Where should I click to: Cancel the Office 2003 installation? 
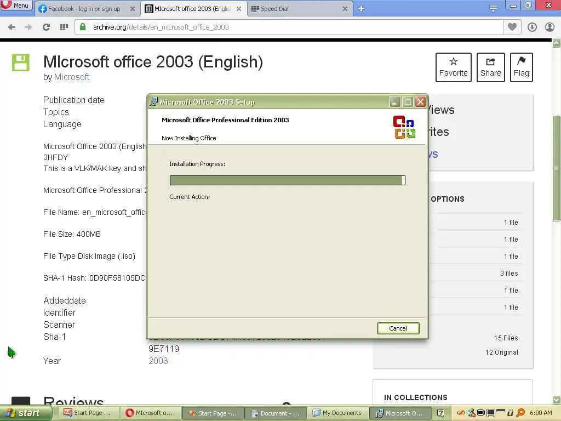(398, 328)
